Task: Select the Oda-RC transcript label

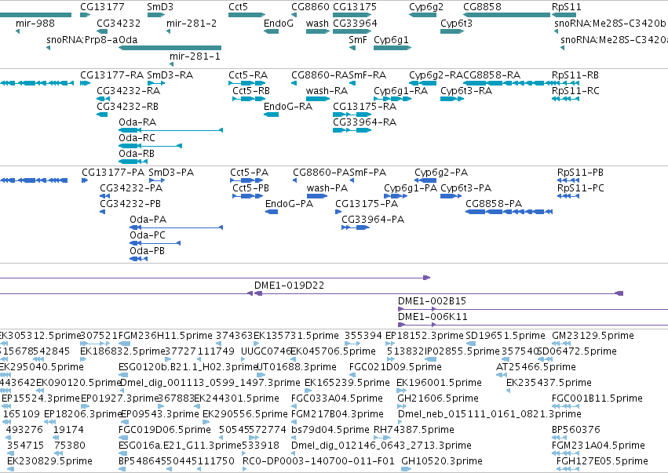Action: (137, 138)
